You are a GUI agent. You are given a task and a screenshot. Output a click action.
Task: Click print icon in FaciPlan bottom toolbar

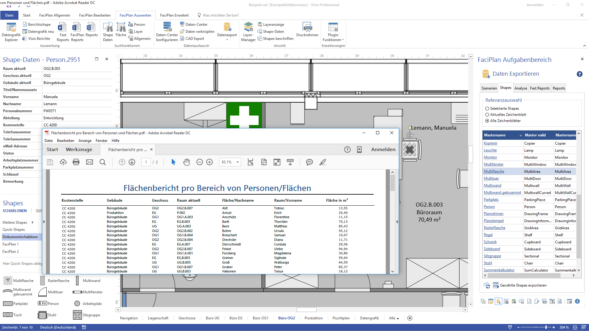point(545,302)
